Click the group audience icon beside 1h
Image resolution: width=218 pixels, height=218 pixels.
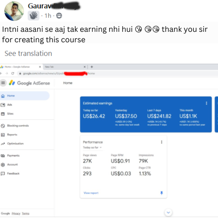[59, 16]
